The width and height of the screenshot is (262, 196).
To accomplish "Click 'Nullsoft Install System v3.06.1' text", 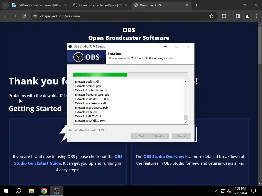I will coord(88,130).
